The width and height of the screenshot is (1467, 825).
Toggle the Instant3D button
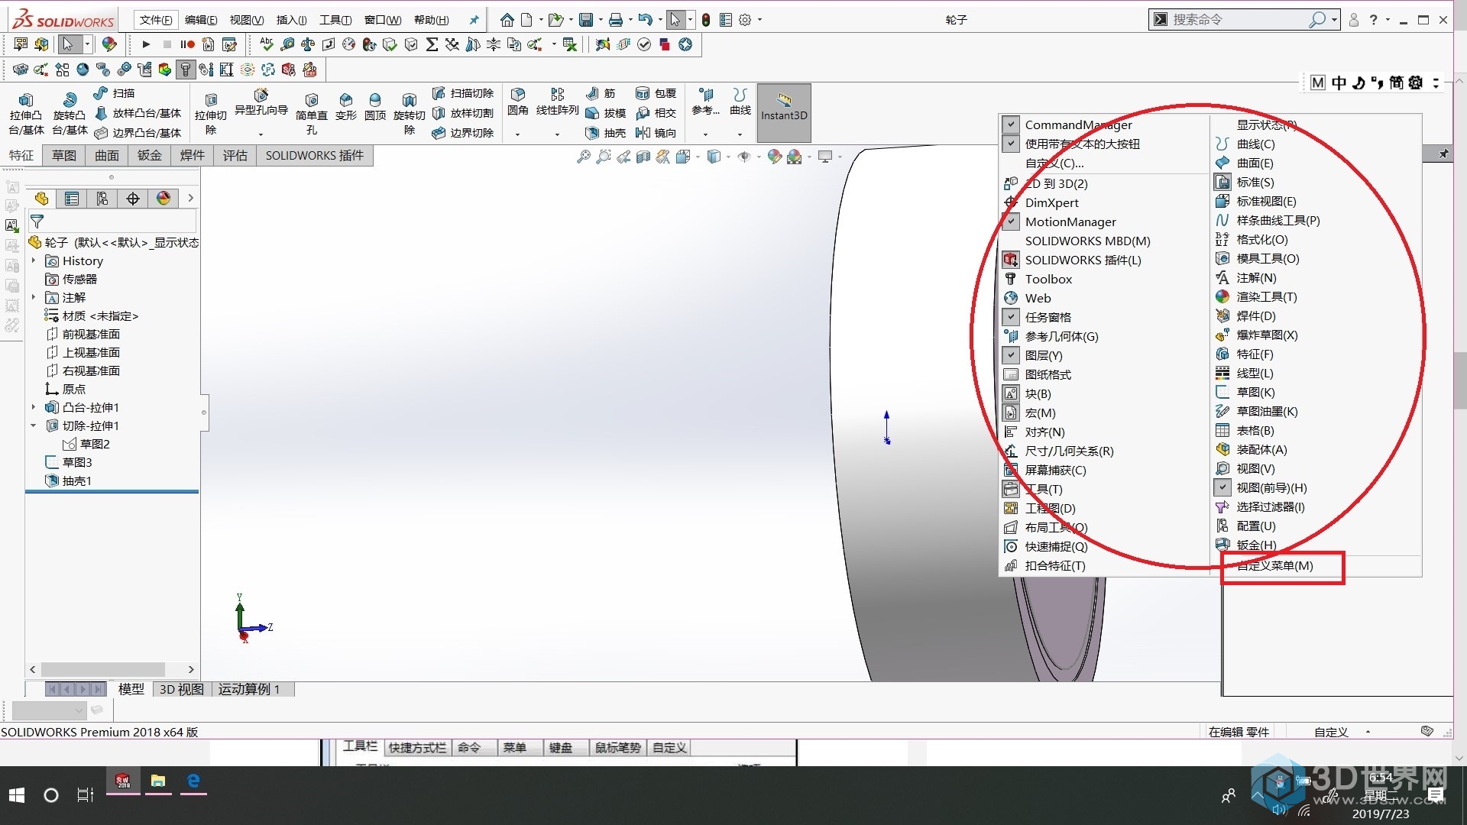[x=784, y=113]
